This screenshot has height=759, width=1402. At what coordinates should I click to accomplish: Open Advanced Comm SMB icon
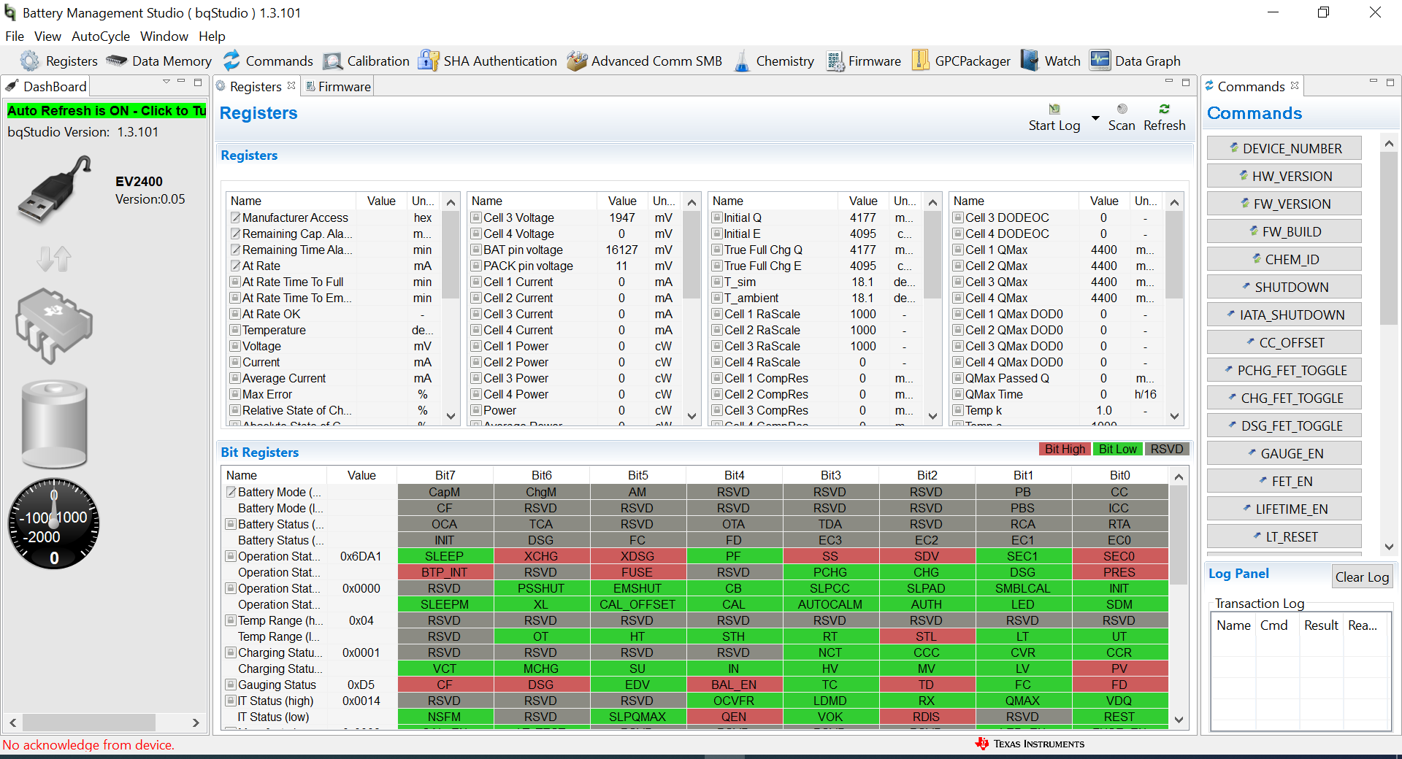[577, 61]
